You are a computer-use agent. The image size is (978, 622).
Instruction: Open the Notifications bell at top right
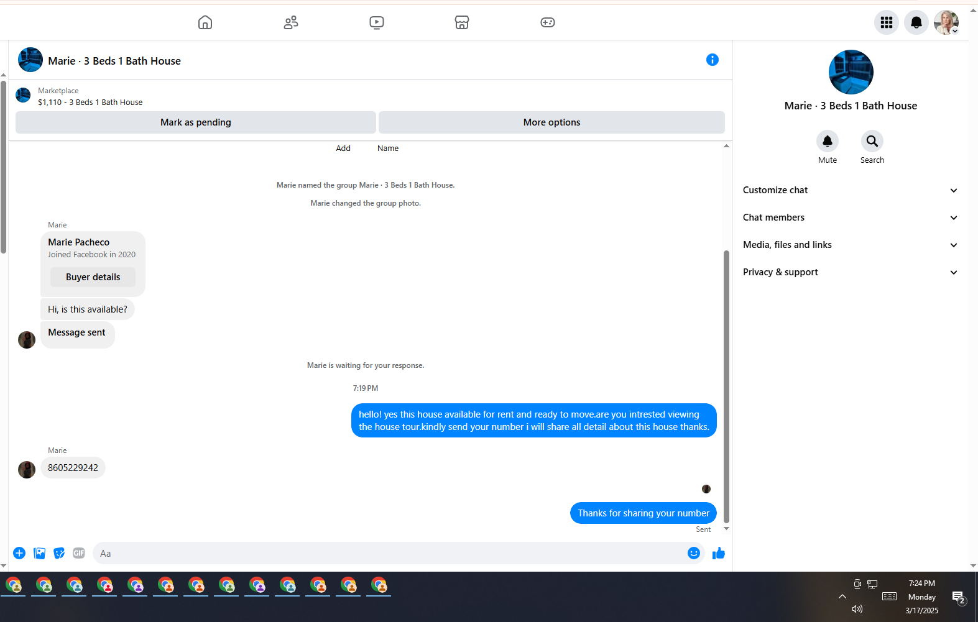coord(916,22)
